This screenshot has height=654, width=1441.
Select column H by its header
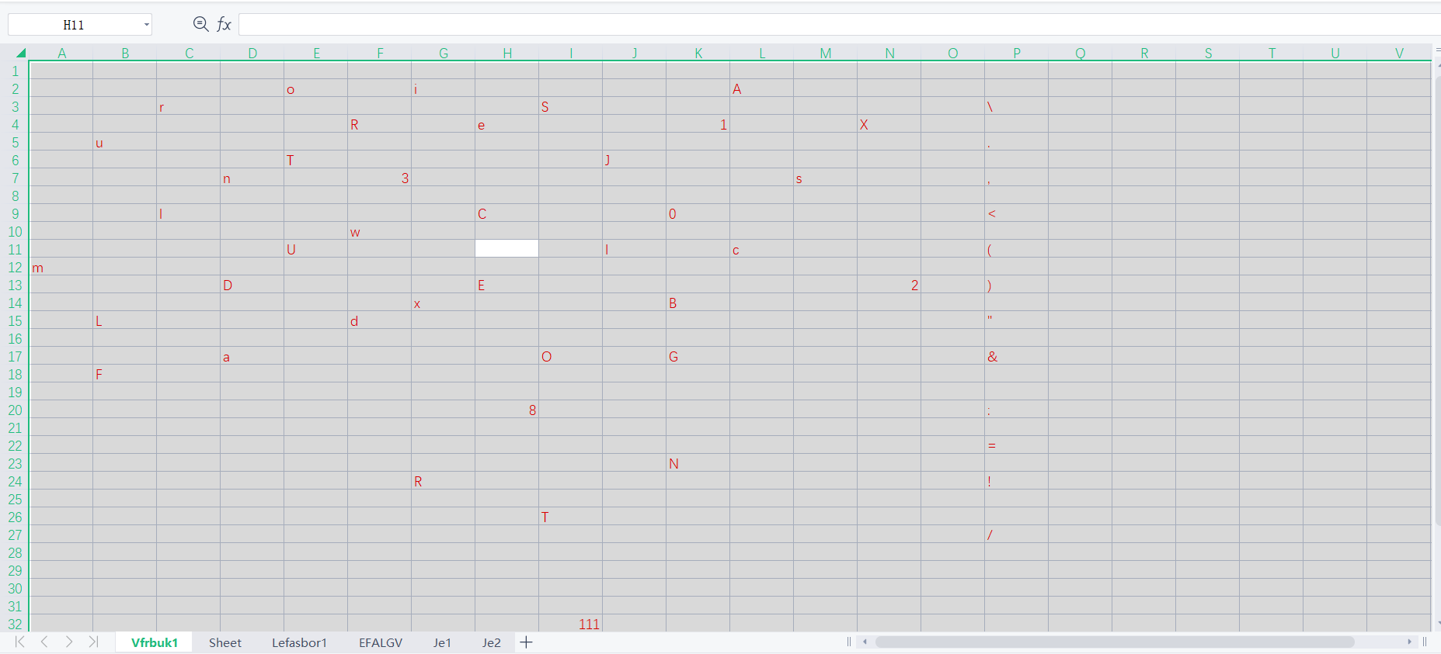[507, 53]
